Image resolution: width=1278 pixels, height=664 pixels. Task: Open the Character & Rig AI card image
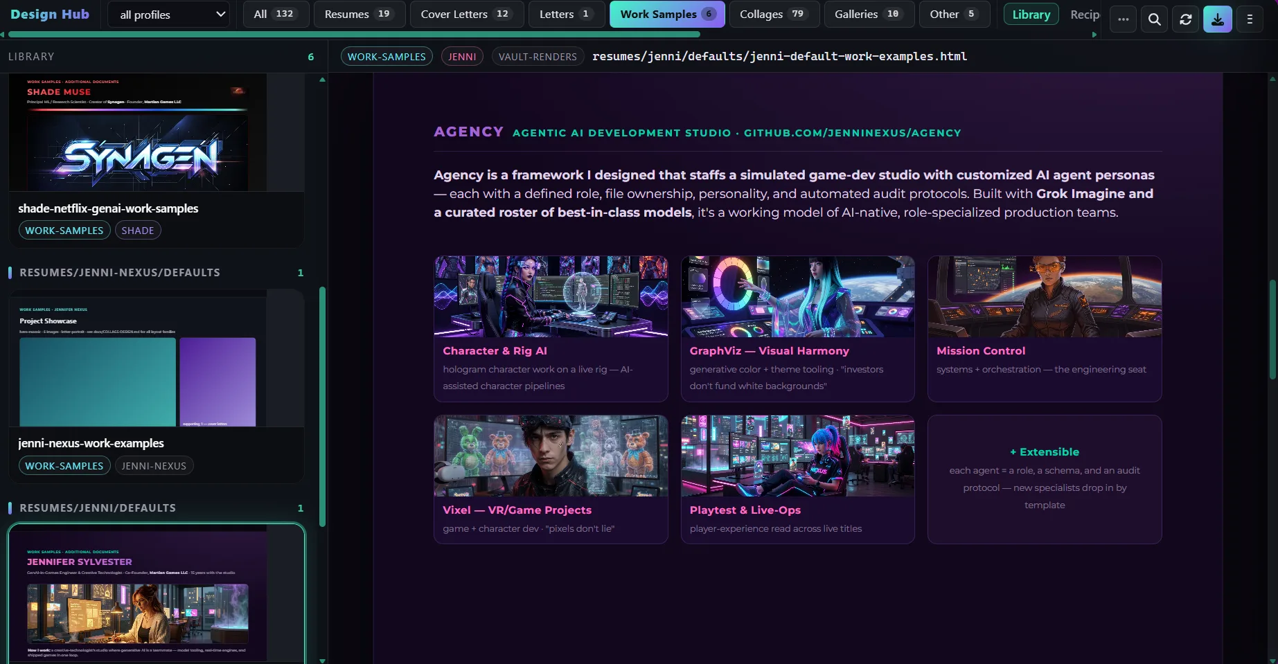click(x=551, y=296)
